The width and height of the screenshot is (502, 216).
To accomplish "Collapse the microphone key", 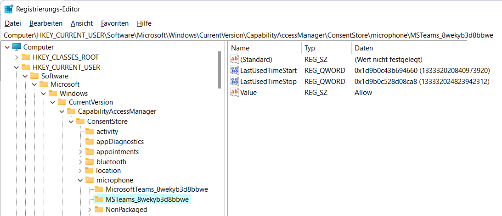I will click(x=80, y=180).
